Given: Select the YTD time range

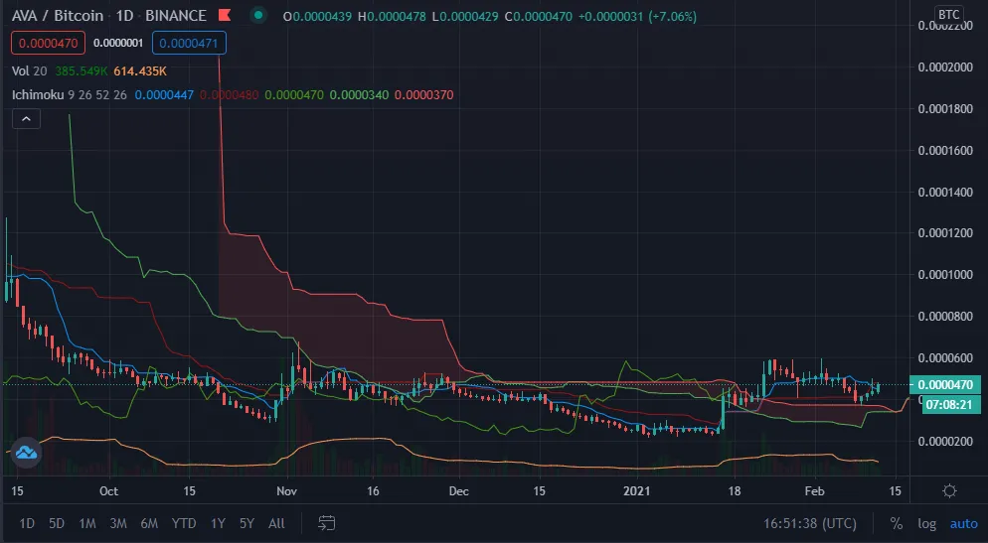Looking at the screenshot, I should 183,523.
